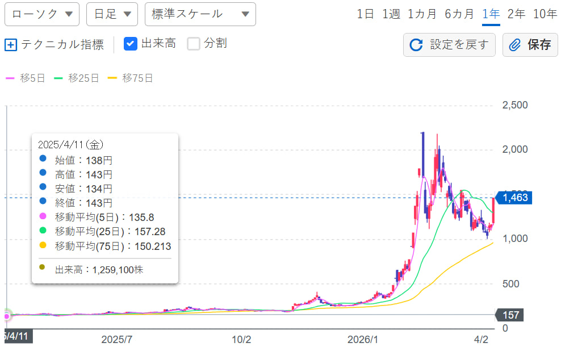The height and width of the screenshot is (351, 561).
Task: Click the circular refresh icon on 設定を戻す
Action: [x=416, y=45]
